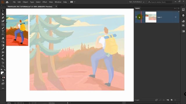The image size is (186, 104).
Task: Select the Paintbrush tool
Action: point(3,28)
